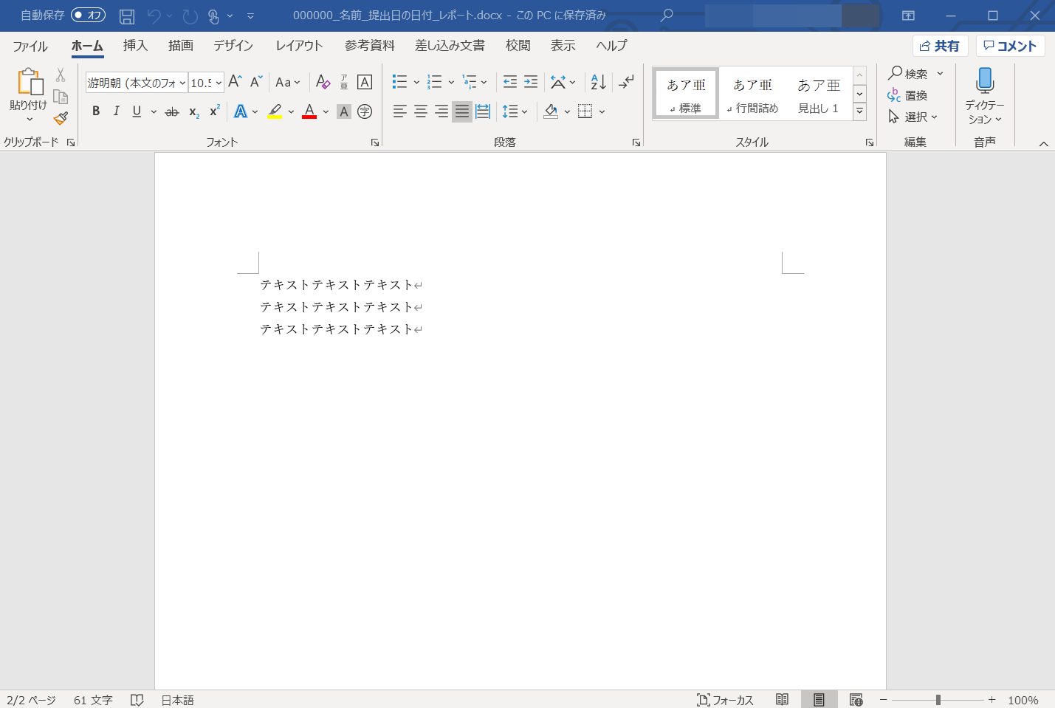Click 置換 replace button
Viewport: 1055px width, 708px height.
click(x=907, y=95)
